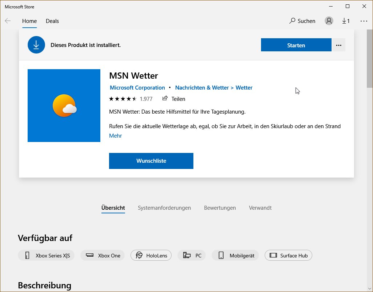Screen dimensions: 373x292
Task: Click the HoloLens chip
Action: (x=151, y=256)
